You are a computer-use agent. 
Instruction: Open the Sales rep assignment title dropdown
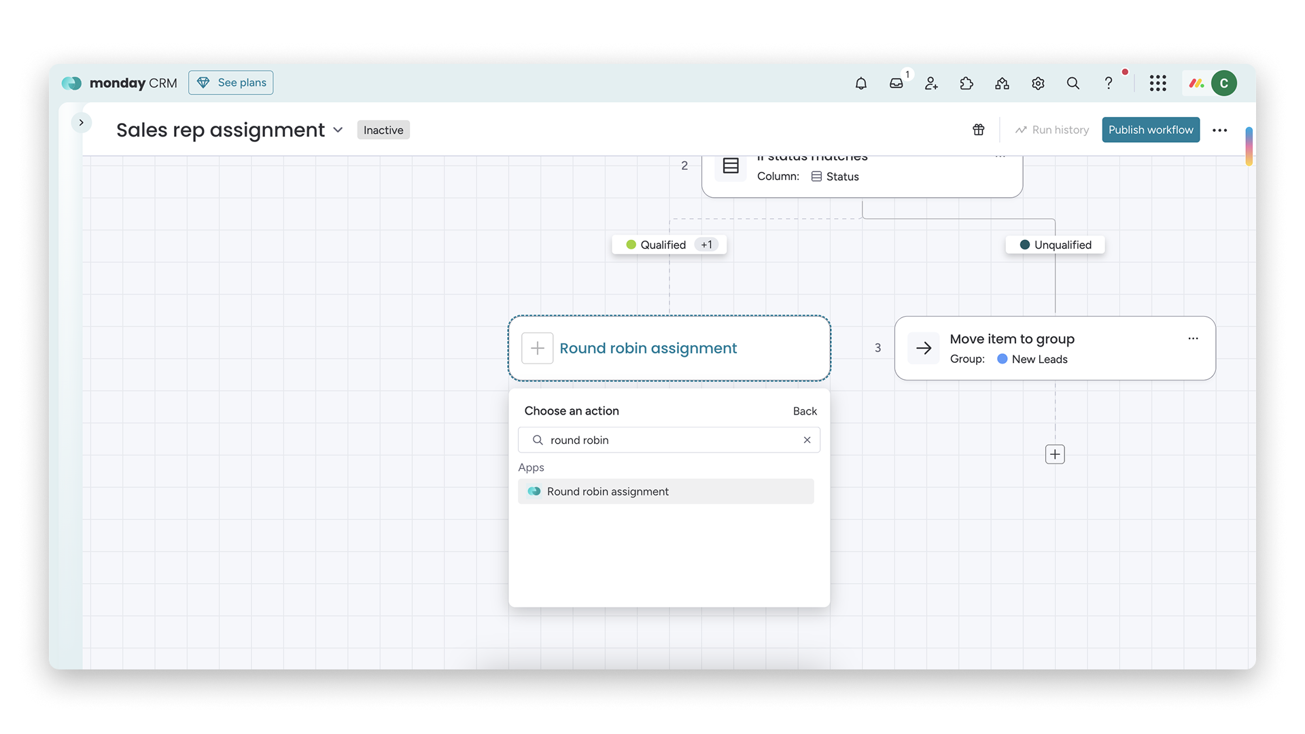[338, 130]
